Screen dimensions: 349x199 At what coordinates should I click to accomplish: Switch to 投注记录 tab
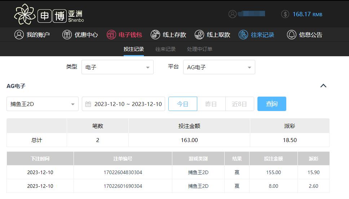coord(134,49)
